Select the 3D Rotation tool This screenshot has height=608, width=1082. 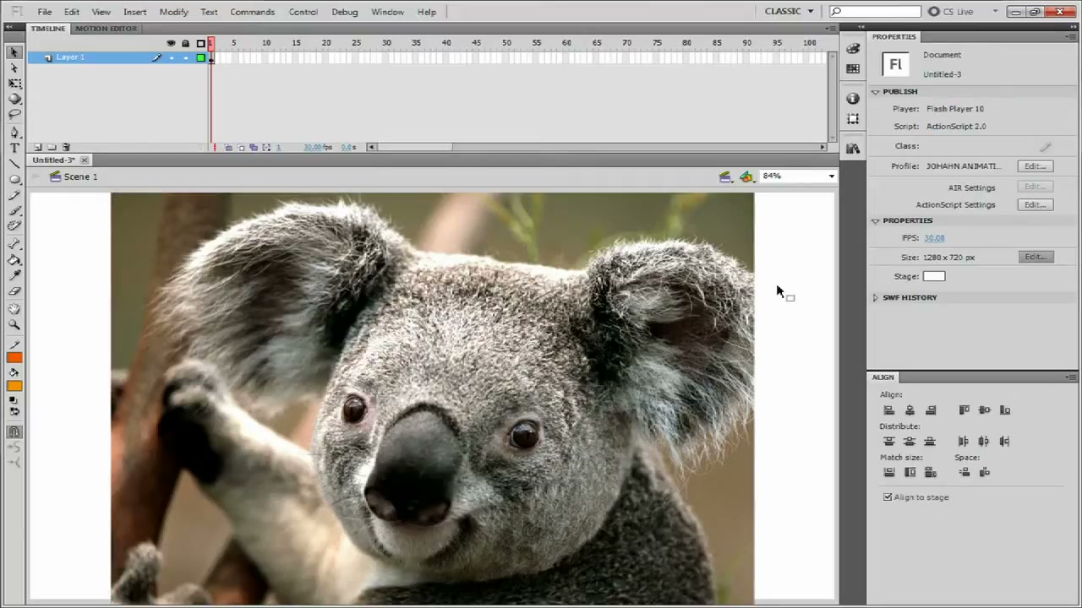[14, 99]
